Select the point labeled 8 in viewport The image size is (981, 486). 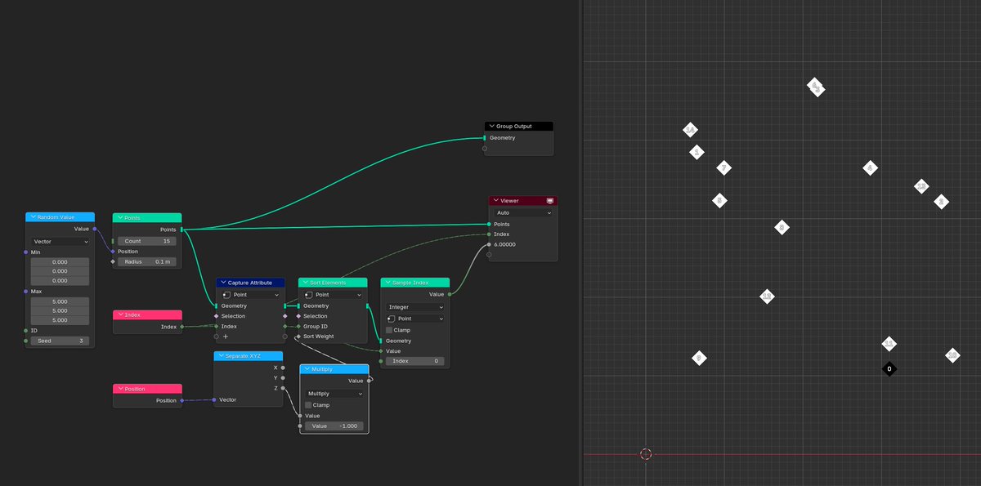tap(782, 228)
